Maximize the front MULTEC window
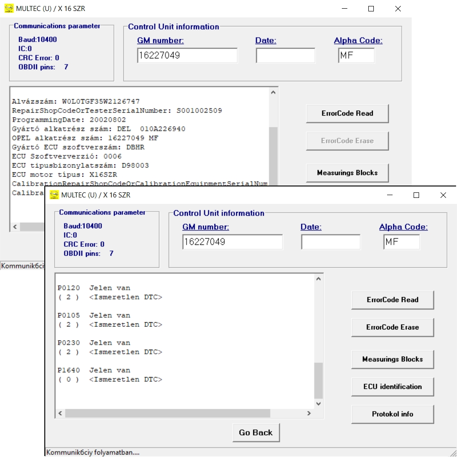Screen dimensions: 457x457 (x=416, y=195)
